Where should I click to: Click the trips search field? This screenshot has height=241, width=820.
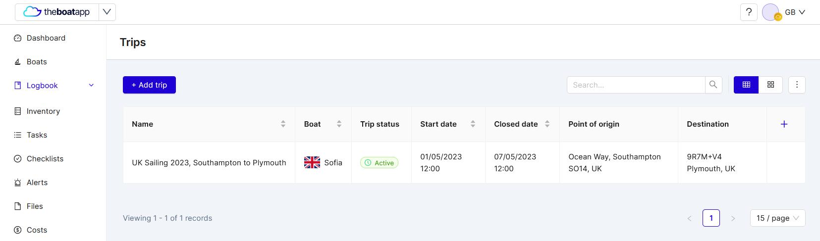click(636, 85)
